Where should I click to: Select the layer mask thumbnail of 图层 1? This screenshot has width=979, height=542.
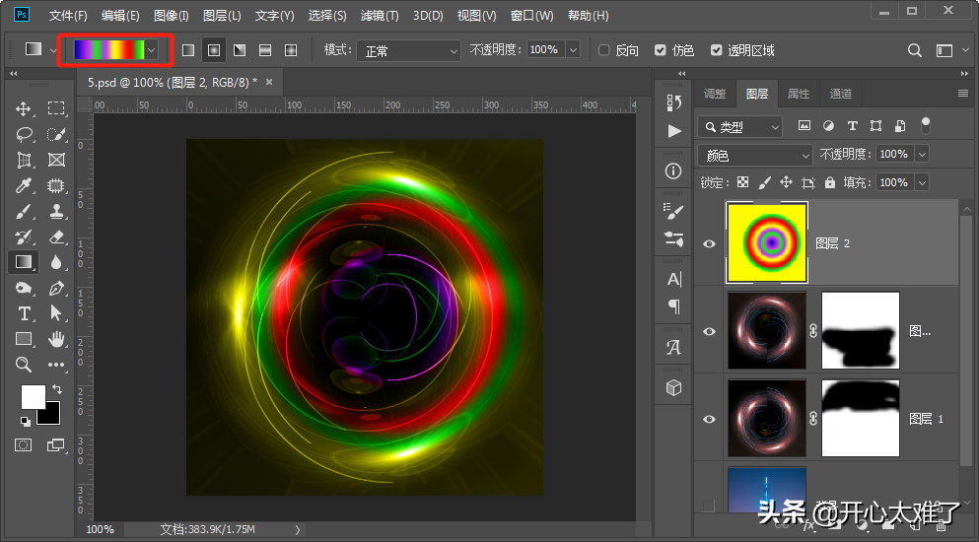tap(861, 419)
